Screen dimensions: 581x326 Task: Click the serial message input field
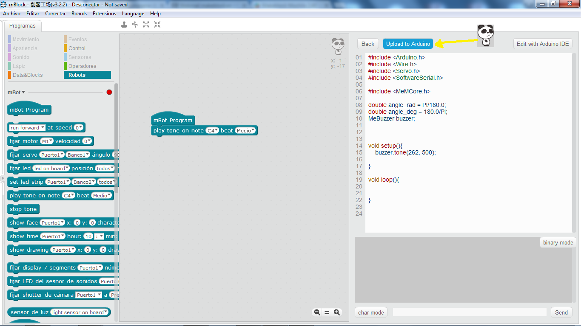click(x=470, y=312)
